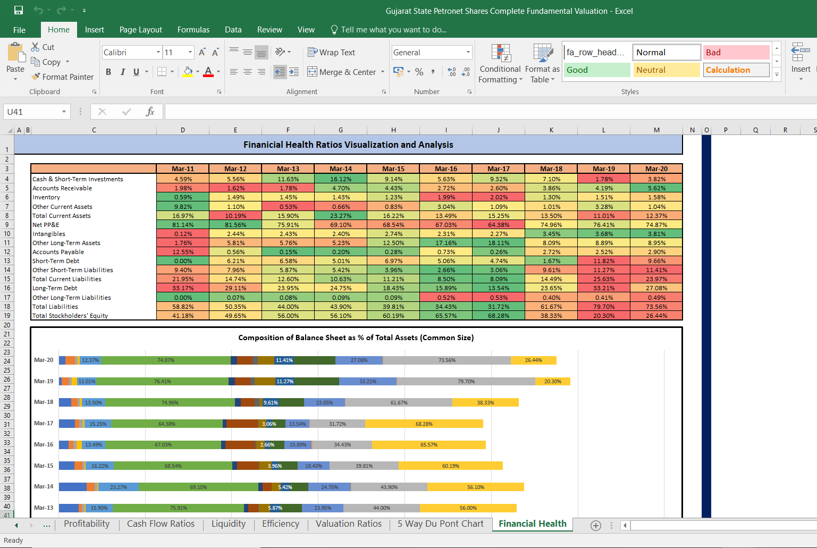Toggle Top Align
Viewport: 817px width, 548px height.
coord(234,52)
